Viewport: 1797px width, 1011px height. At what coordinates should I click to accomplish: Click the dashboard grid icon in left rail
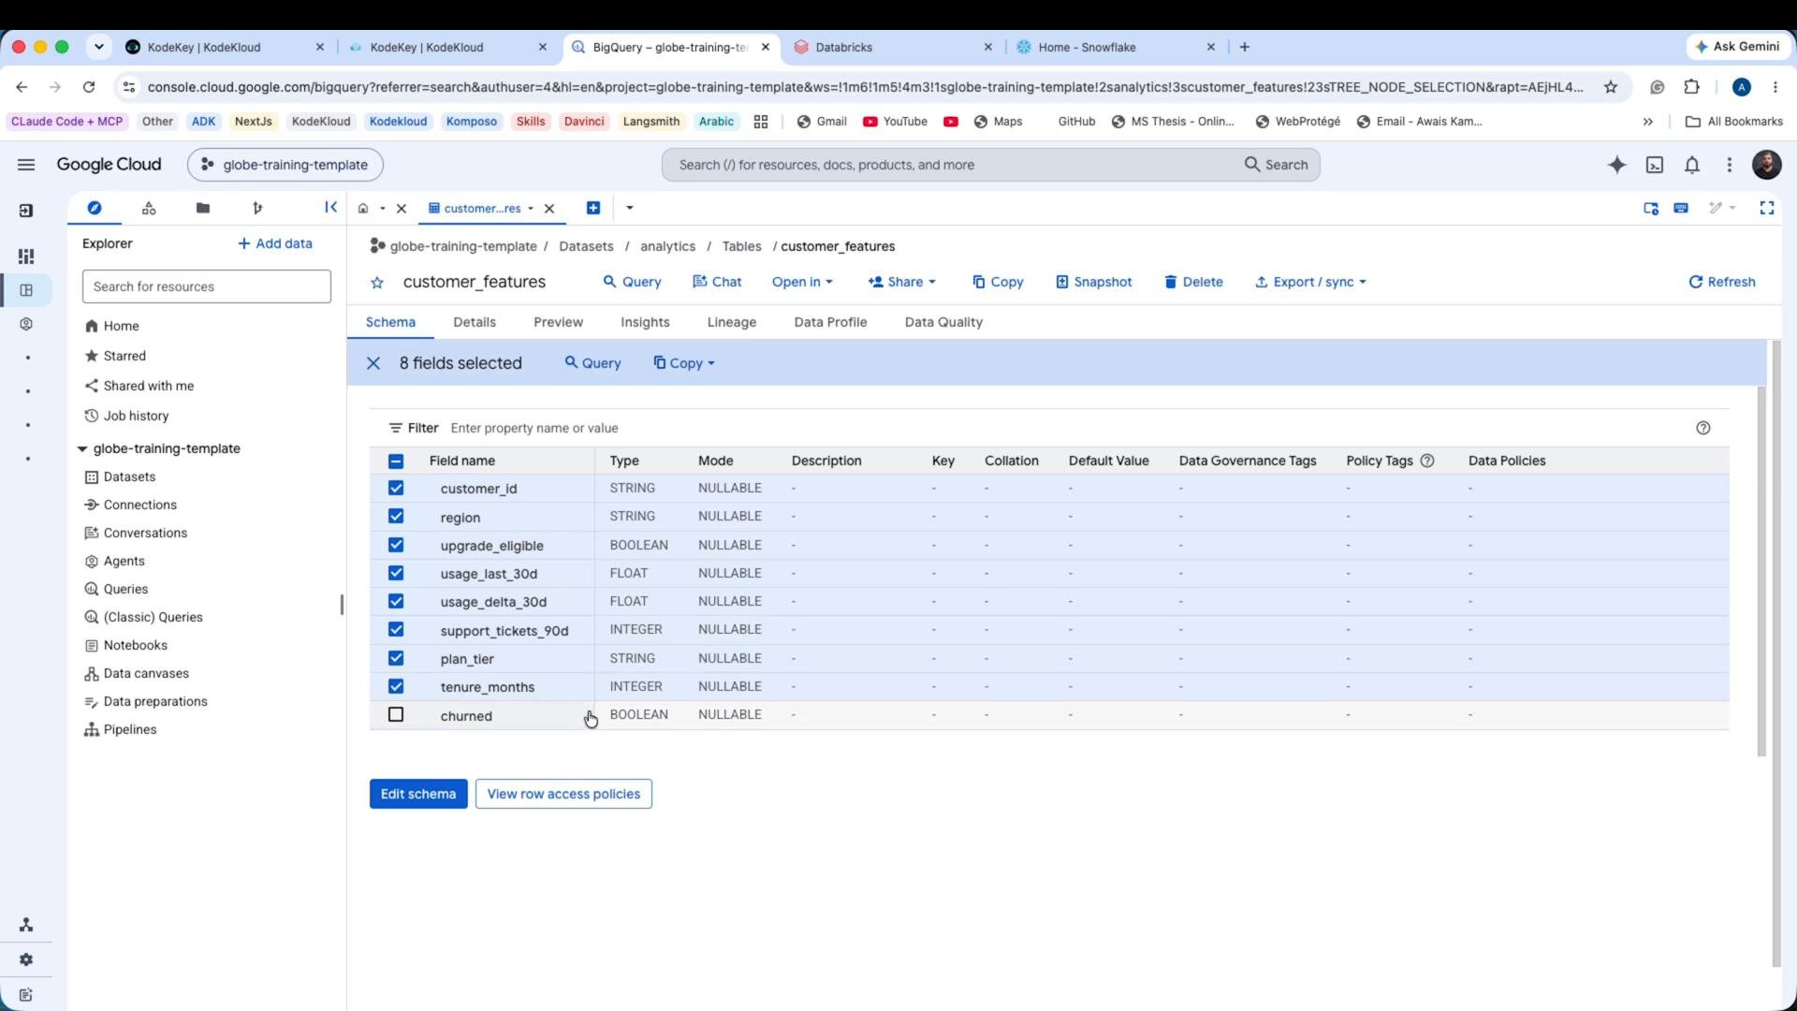click(x=26, y=256)
